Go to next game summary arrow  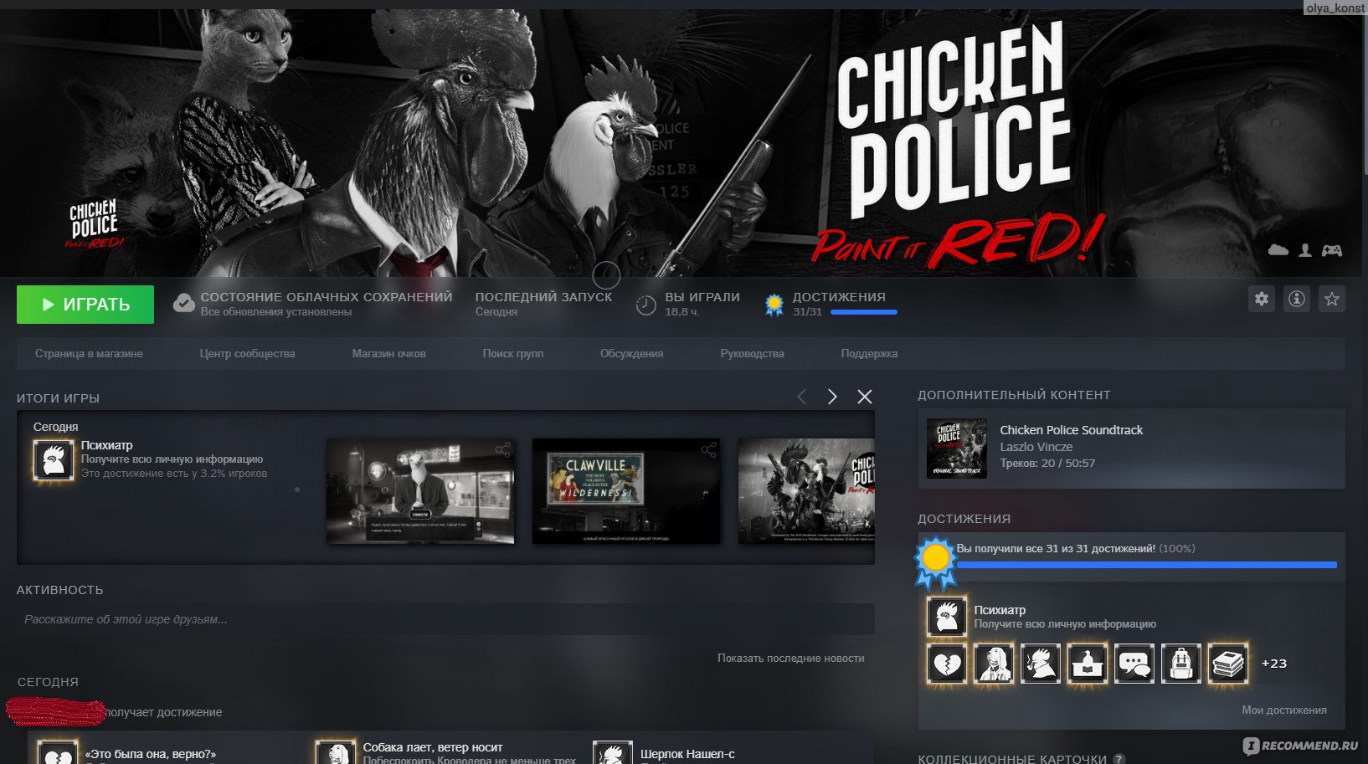832,397
